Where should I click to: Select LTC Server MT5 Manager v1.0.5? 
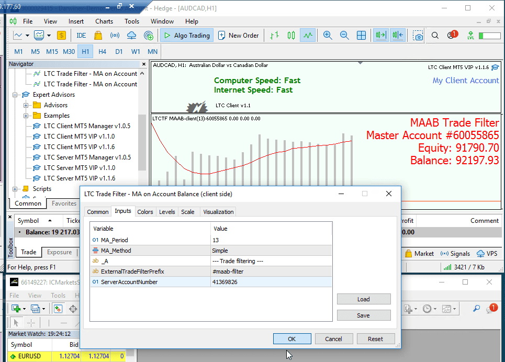(87, 157)
